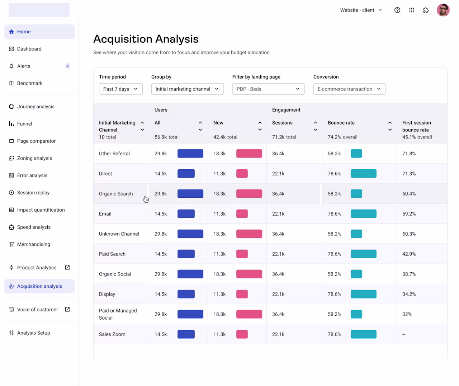Image resolution: width=459 pixels, height=386 pixels.
Task: Click the Page comparator icon
Action: click(11, 141)
